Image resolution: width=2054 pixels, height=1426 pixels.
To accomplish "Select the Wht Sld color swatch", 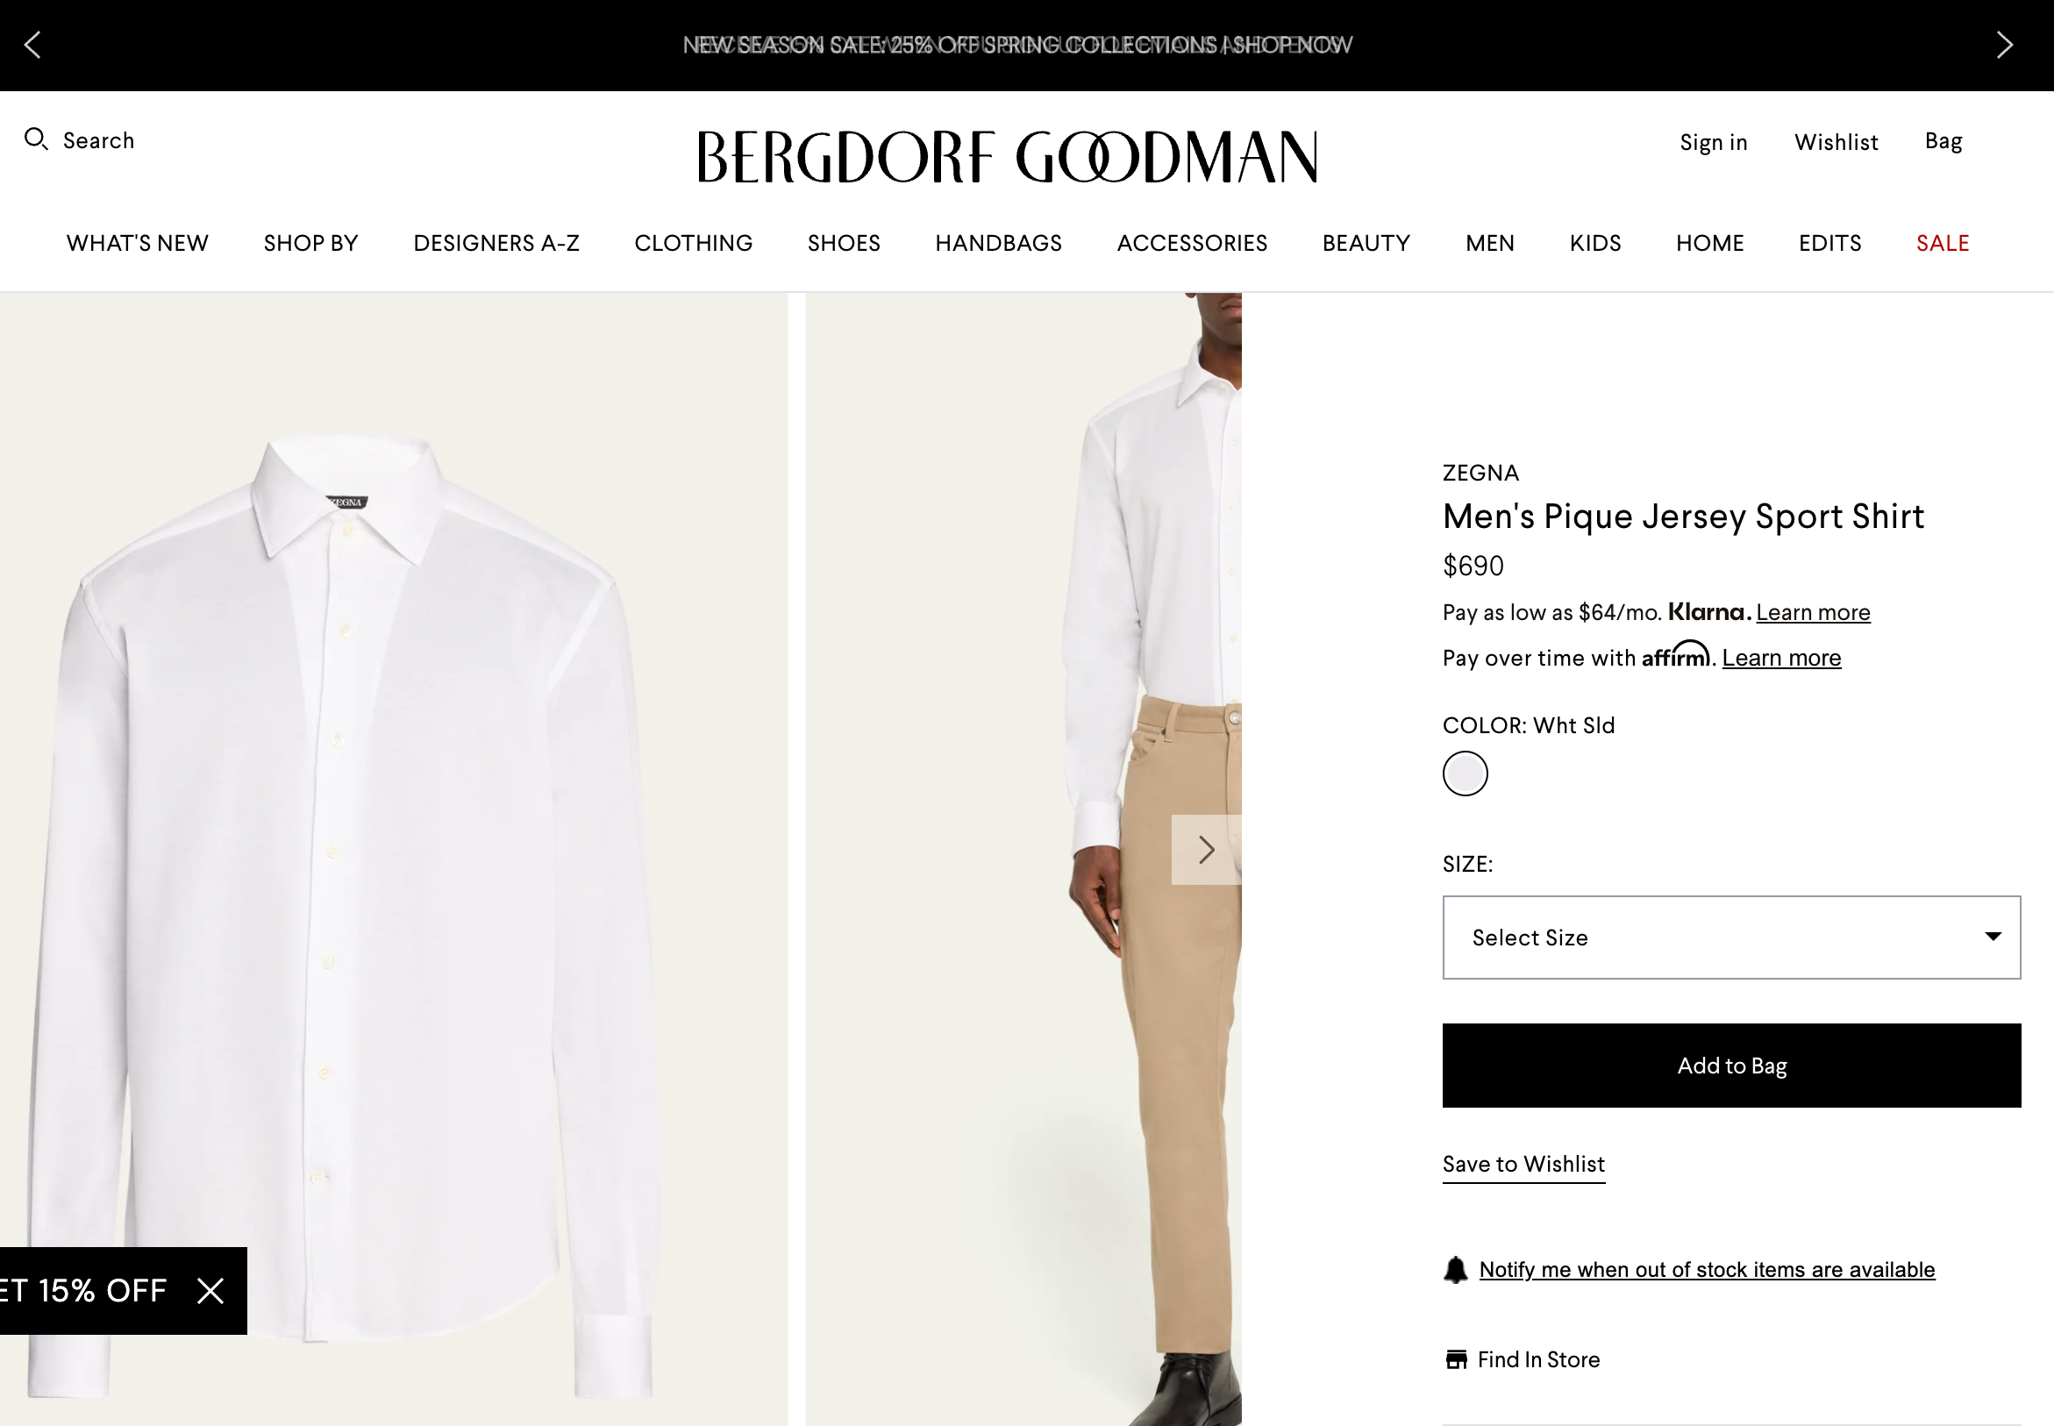I will pyautogui.click(x=1465, y=773).
